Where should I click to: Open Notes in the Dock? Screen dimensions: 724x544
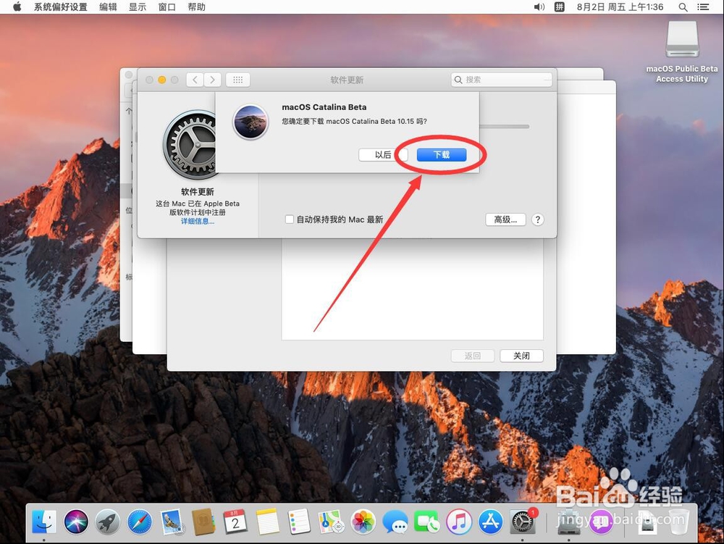[x=267, y=522]
